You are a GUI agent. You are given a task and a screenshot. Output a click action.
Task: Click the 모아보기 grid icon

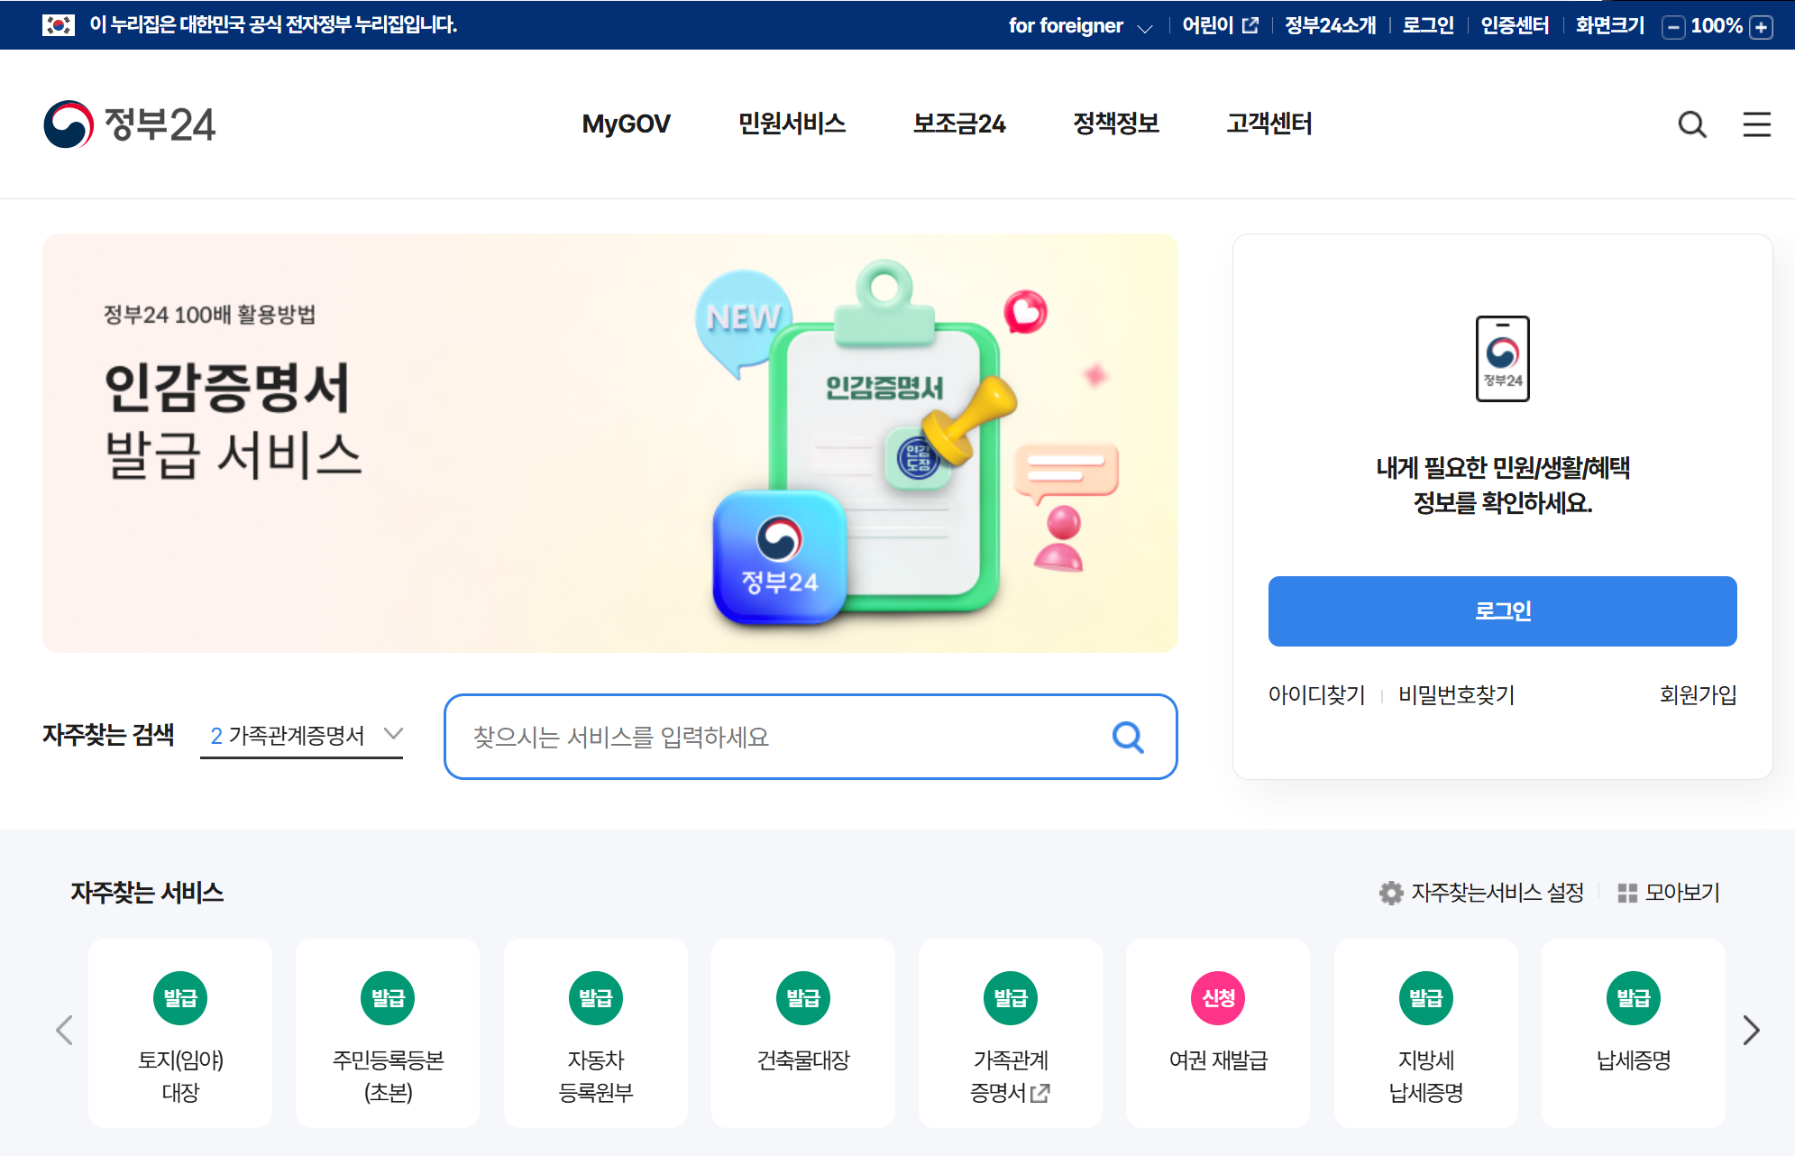point(1627,893)
